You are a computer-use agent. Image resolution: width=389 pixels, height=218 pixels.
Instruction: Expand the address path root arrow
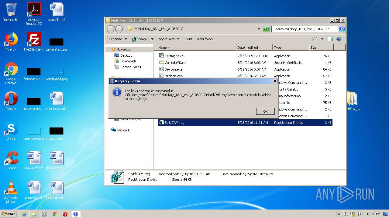pyautogui.click(x=136, y=29)
